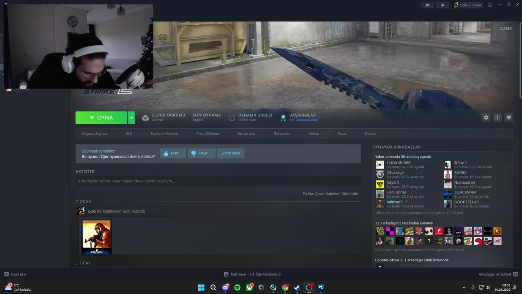The image size is (522, 294).
Task: Click the Şimdi Değil button
Action: point(231,154)
